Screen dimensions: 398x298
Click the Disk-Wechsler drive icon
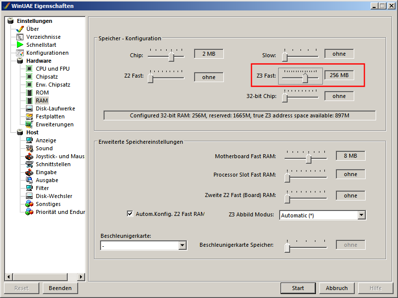pos(29,196)
